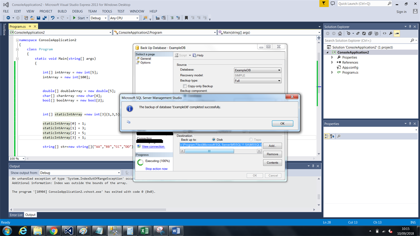The image size is (420, 236).
Task: Open the solution configuration Debug dropdown
Action: pos(98,18)
